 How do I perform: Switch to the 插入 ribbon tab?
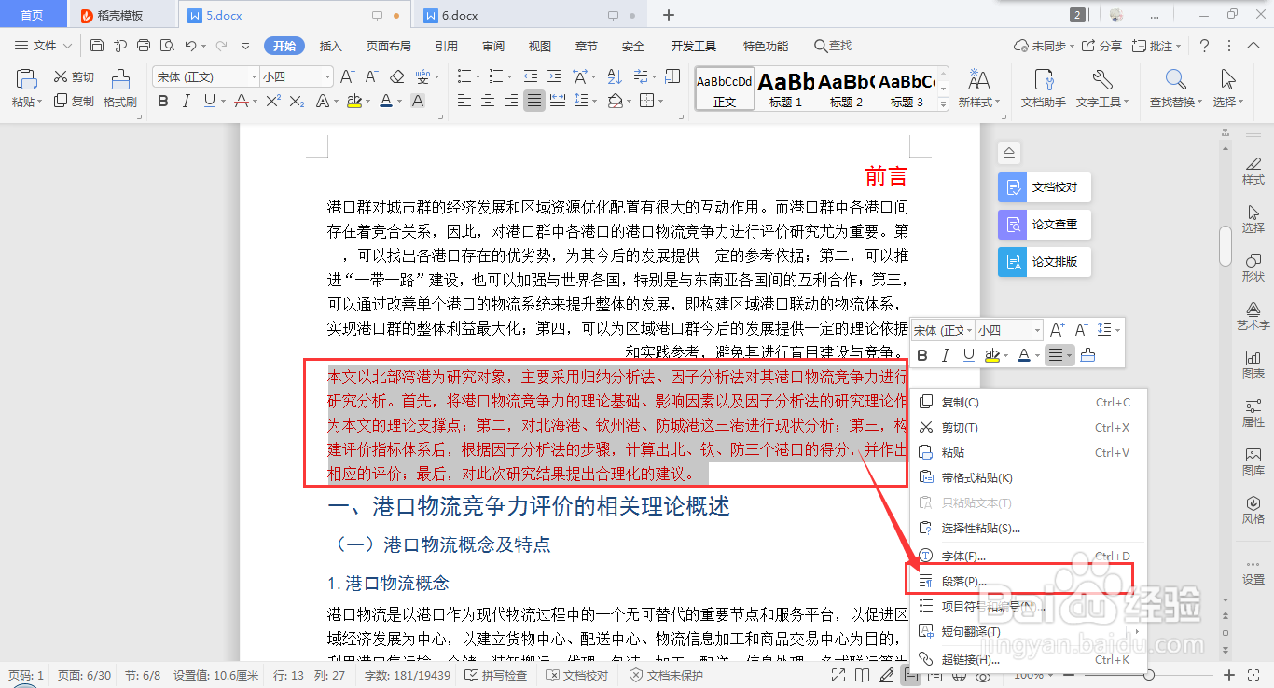click(330, 45)
